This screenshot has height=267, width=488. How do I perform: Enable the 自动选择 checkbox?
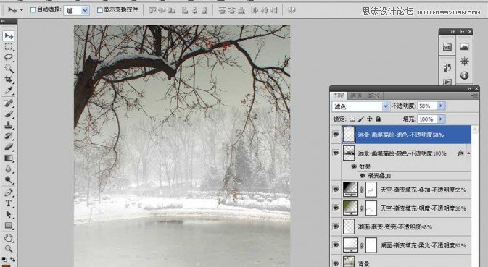click(33, 9)
